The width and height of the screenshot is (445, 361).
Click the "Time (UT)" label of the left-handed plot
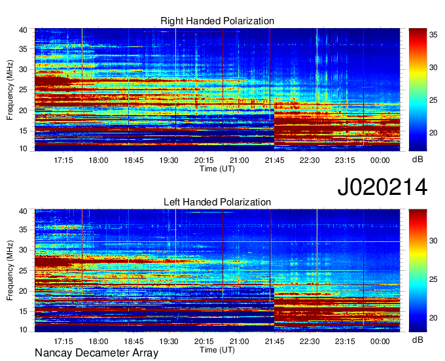(x=217, y=350)
